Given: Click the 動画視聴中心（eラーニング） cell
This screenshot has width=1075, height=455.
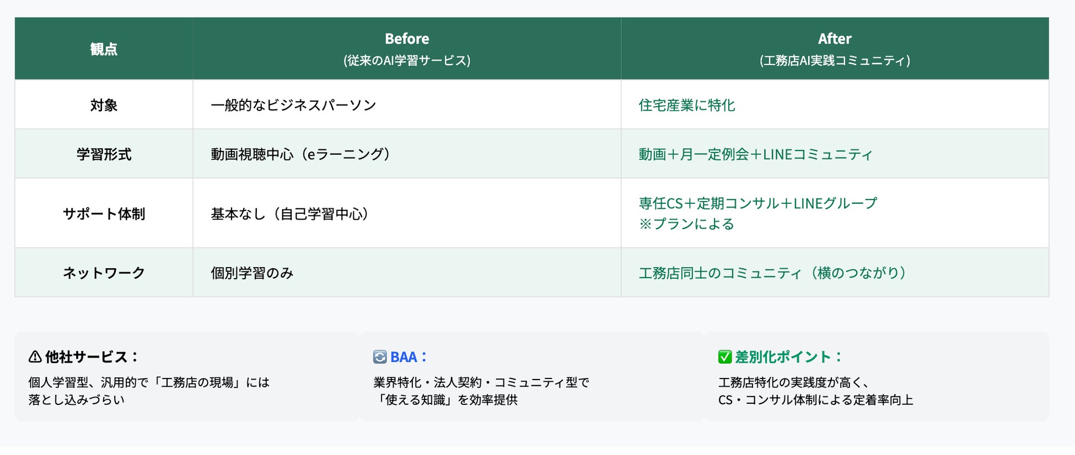Looking at the screenshot, I should point(300,154).
